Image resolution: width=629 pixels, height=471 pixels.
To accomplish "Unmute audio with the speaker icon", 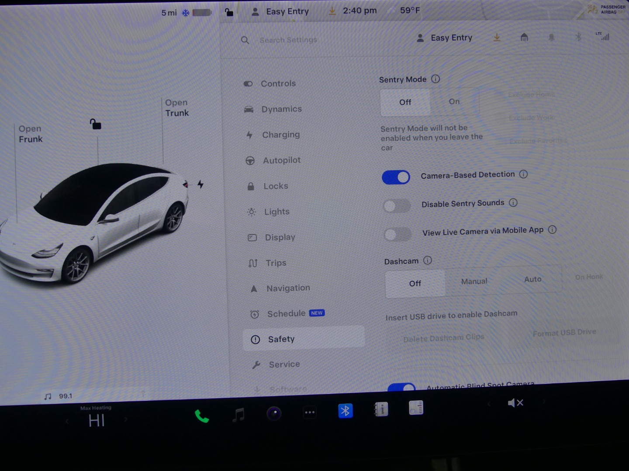I will [515, 403].
